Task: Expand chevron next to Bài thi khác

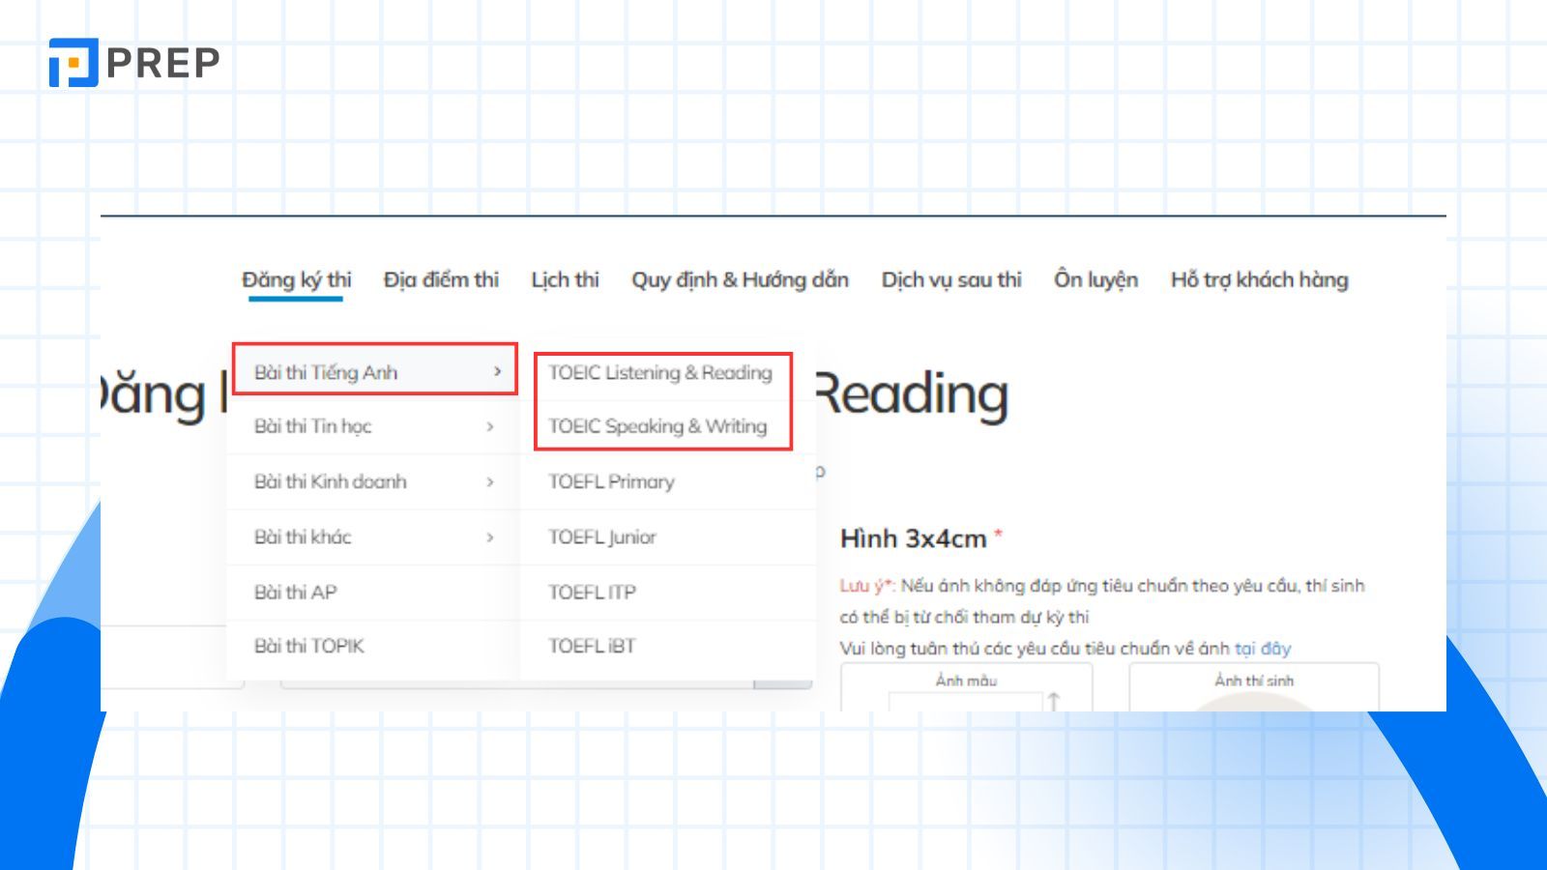Action: point(490,536)
